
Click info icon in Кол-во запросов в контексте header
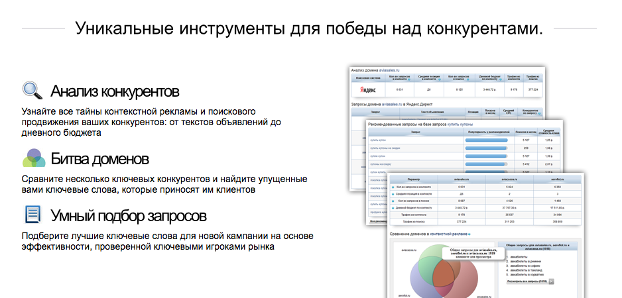pyautogui.click(x=408, y=79)
